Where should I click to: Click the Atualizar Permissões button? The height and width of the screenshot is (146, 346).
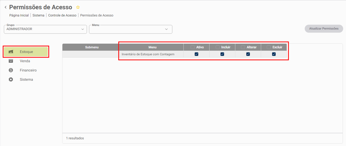(324, 29)
